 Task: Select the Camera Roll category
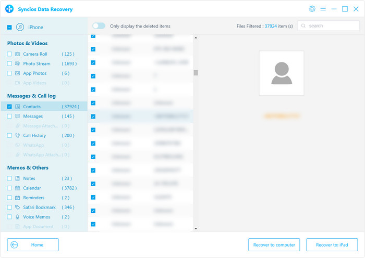[x=35, y=54]
